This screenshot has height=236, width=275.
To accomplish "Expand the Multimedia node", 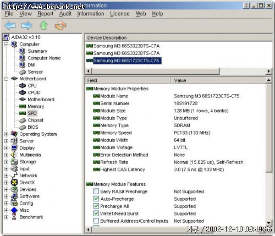I will pyautogui.click(x=6, y=155).
